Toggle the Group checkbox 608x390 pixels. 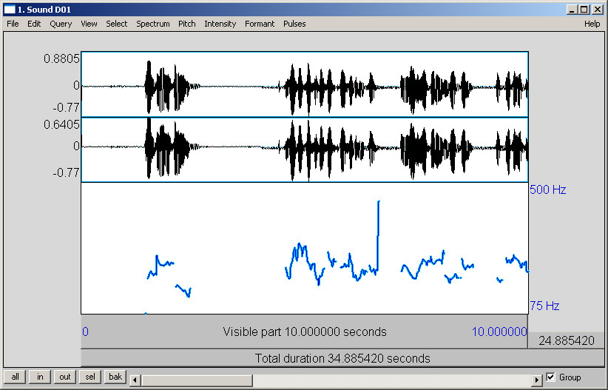(550, 377)
